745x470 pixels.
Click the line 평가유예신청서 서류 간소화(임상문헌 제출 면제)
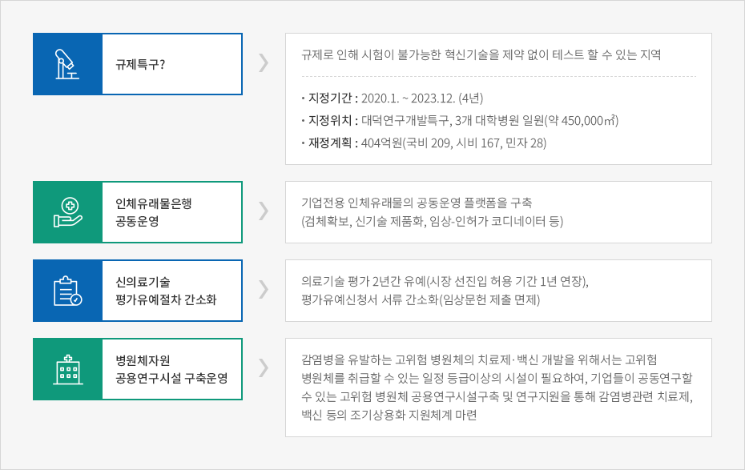click(x=421, y=299)
